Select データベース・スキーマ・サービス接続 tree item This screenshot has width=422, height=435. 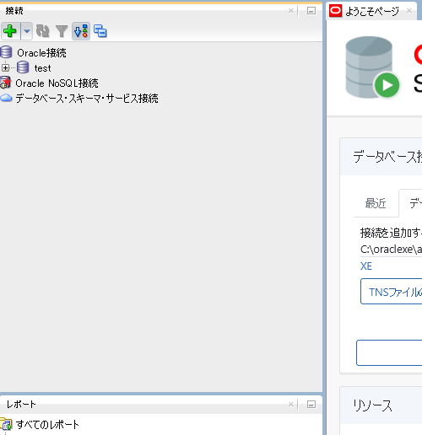pyautogui.click(x=87, y=99)
